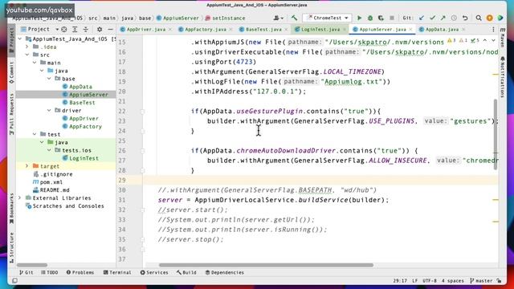The image size is (514, 289).
Task: Toggle tool window bars icon in status bar
Action: point(14,281)
